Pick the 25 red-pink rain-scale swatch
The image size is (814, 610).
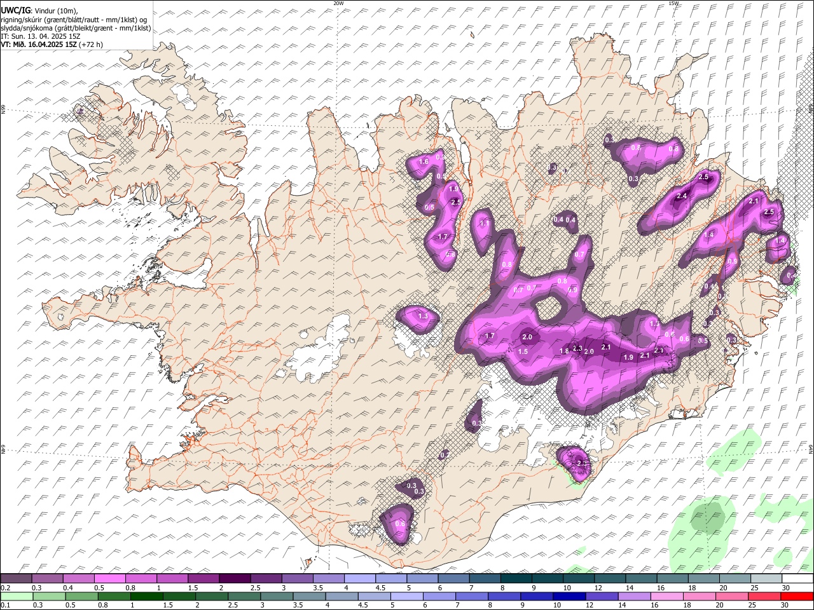[764, 596]
